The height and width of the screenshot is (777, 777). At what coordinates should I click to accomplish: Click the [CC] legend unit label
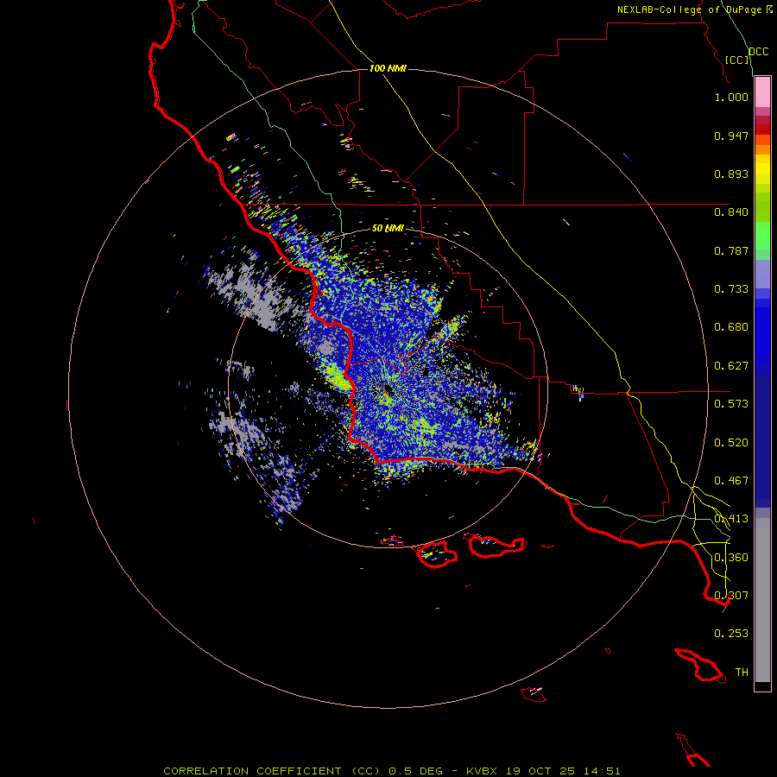tap(737, 60)
